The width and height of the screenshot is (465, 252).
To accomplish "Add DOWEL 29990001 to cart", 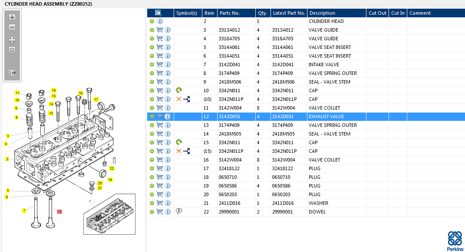I will click(160, 212).
